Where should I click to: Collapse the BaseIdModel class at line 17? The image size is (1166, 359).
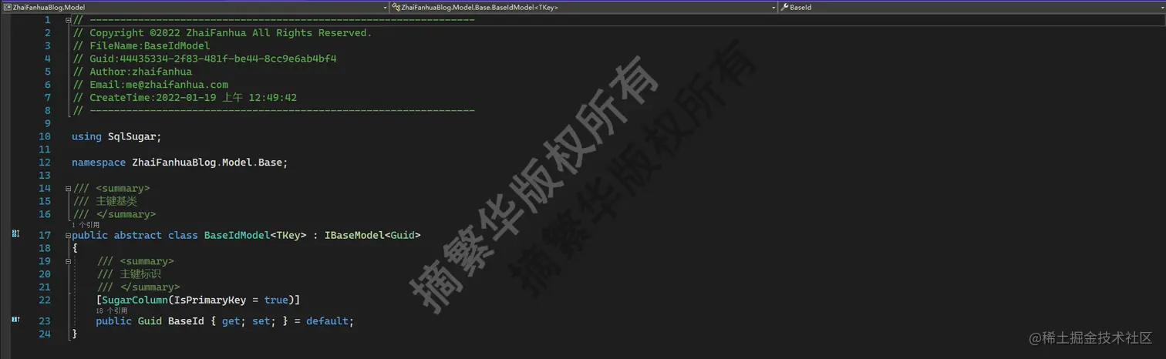pos(69,236)
